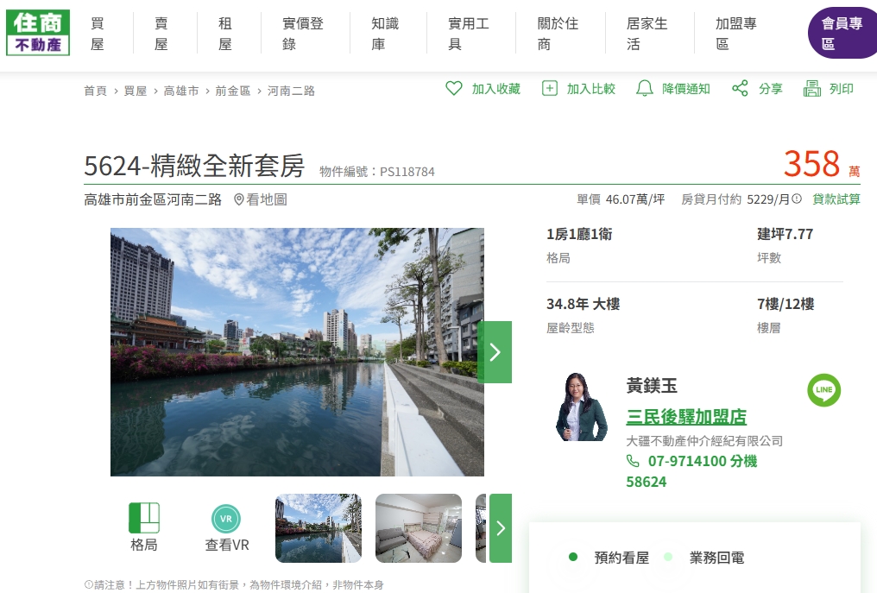Select the interior room thumbnail photo
877x593 pixels.
pos(418,528)
